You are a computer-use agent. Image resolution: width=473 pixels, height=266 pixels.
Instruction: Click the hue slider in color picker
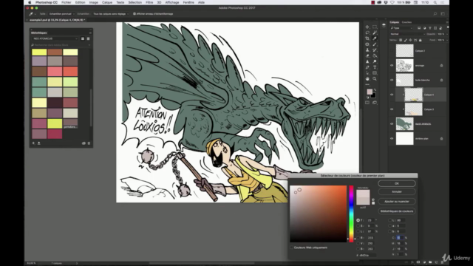coord(351,214)
